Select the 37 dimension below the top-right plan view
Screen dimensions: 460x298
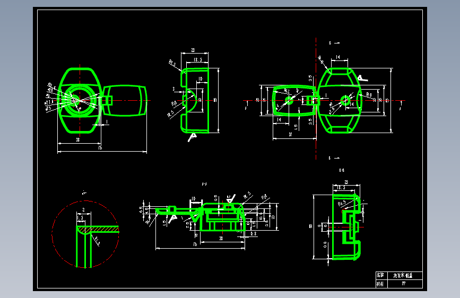click(x=290, y=135)
